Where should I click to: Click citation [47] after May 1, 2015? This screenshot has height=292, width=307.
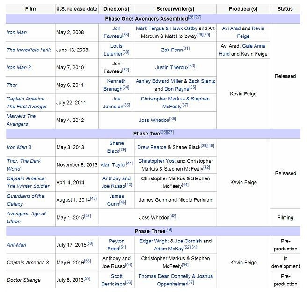click(88, 216)
